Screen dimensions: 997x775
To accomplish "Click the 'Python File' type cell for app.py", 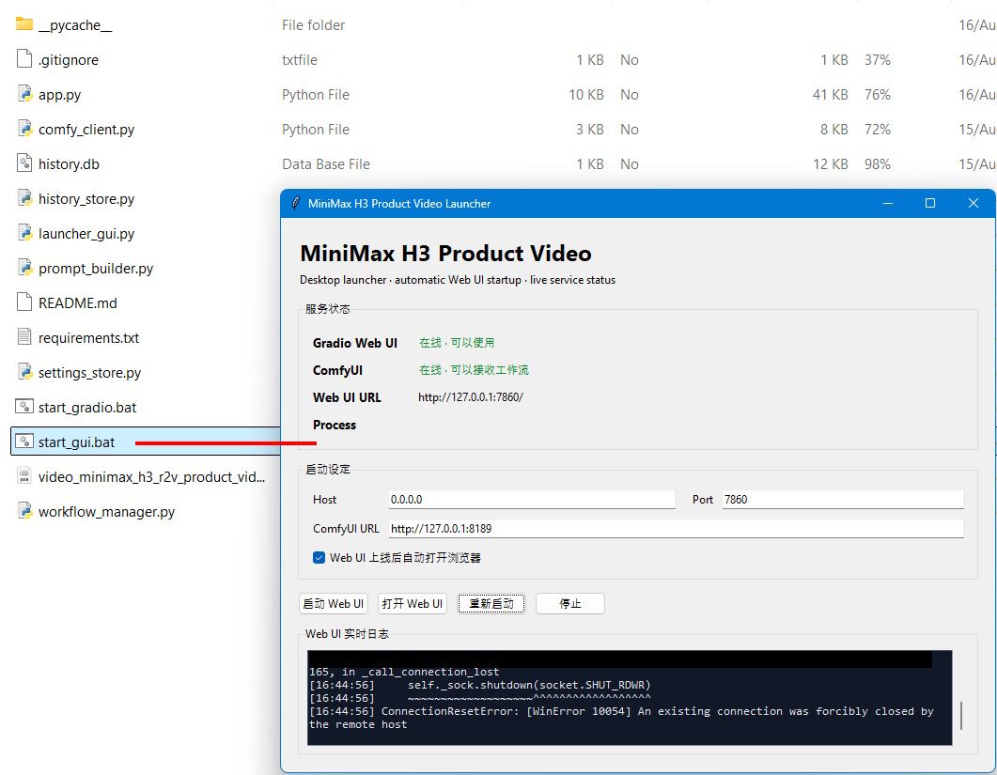I will pyautogui.click(x=316, y=95).
